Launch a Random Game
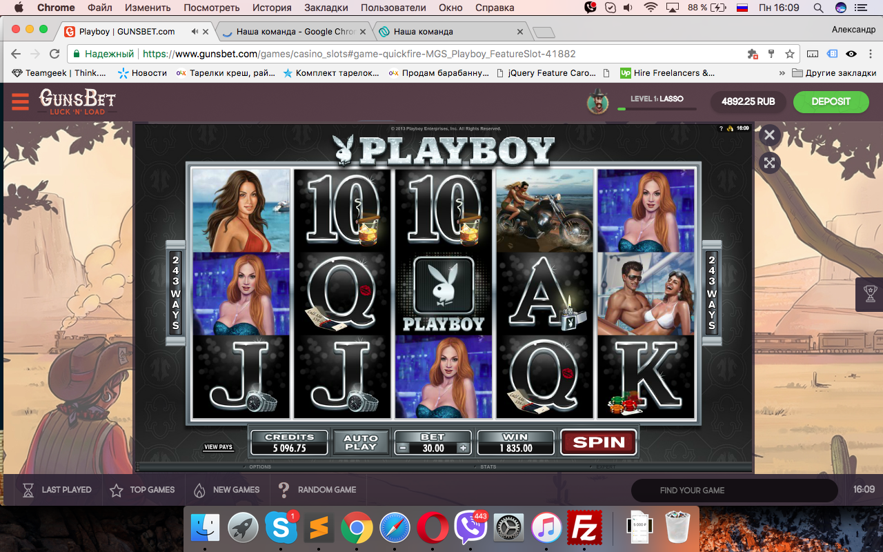Screen dimensions: 883x552 tap(317, 490)
